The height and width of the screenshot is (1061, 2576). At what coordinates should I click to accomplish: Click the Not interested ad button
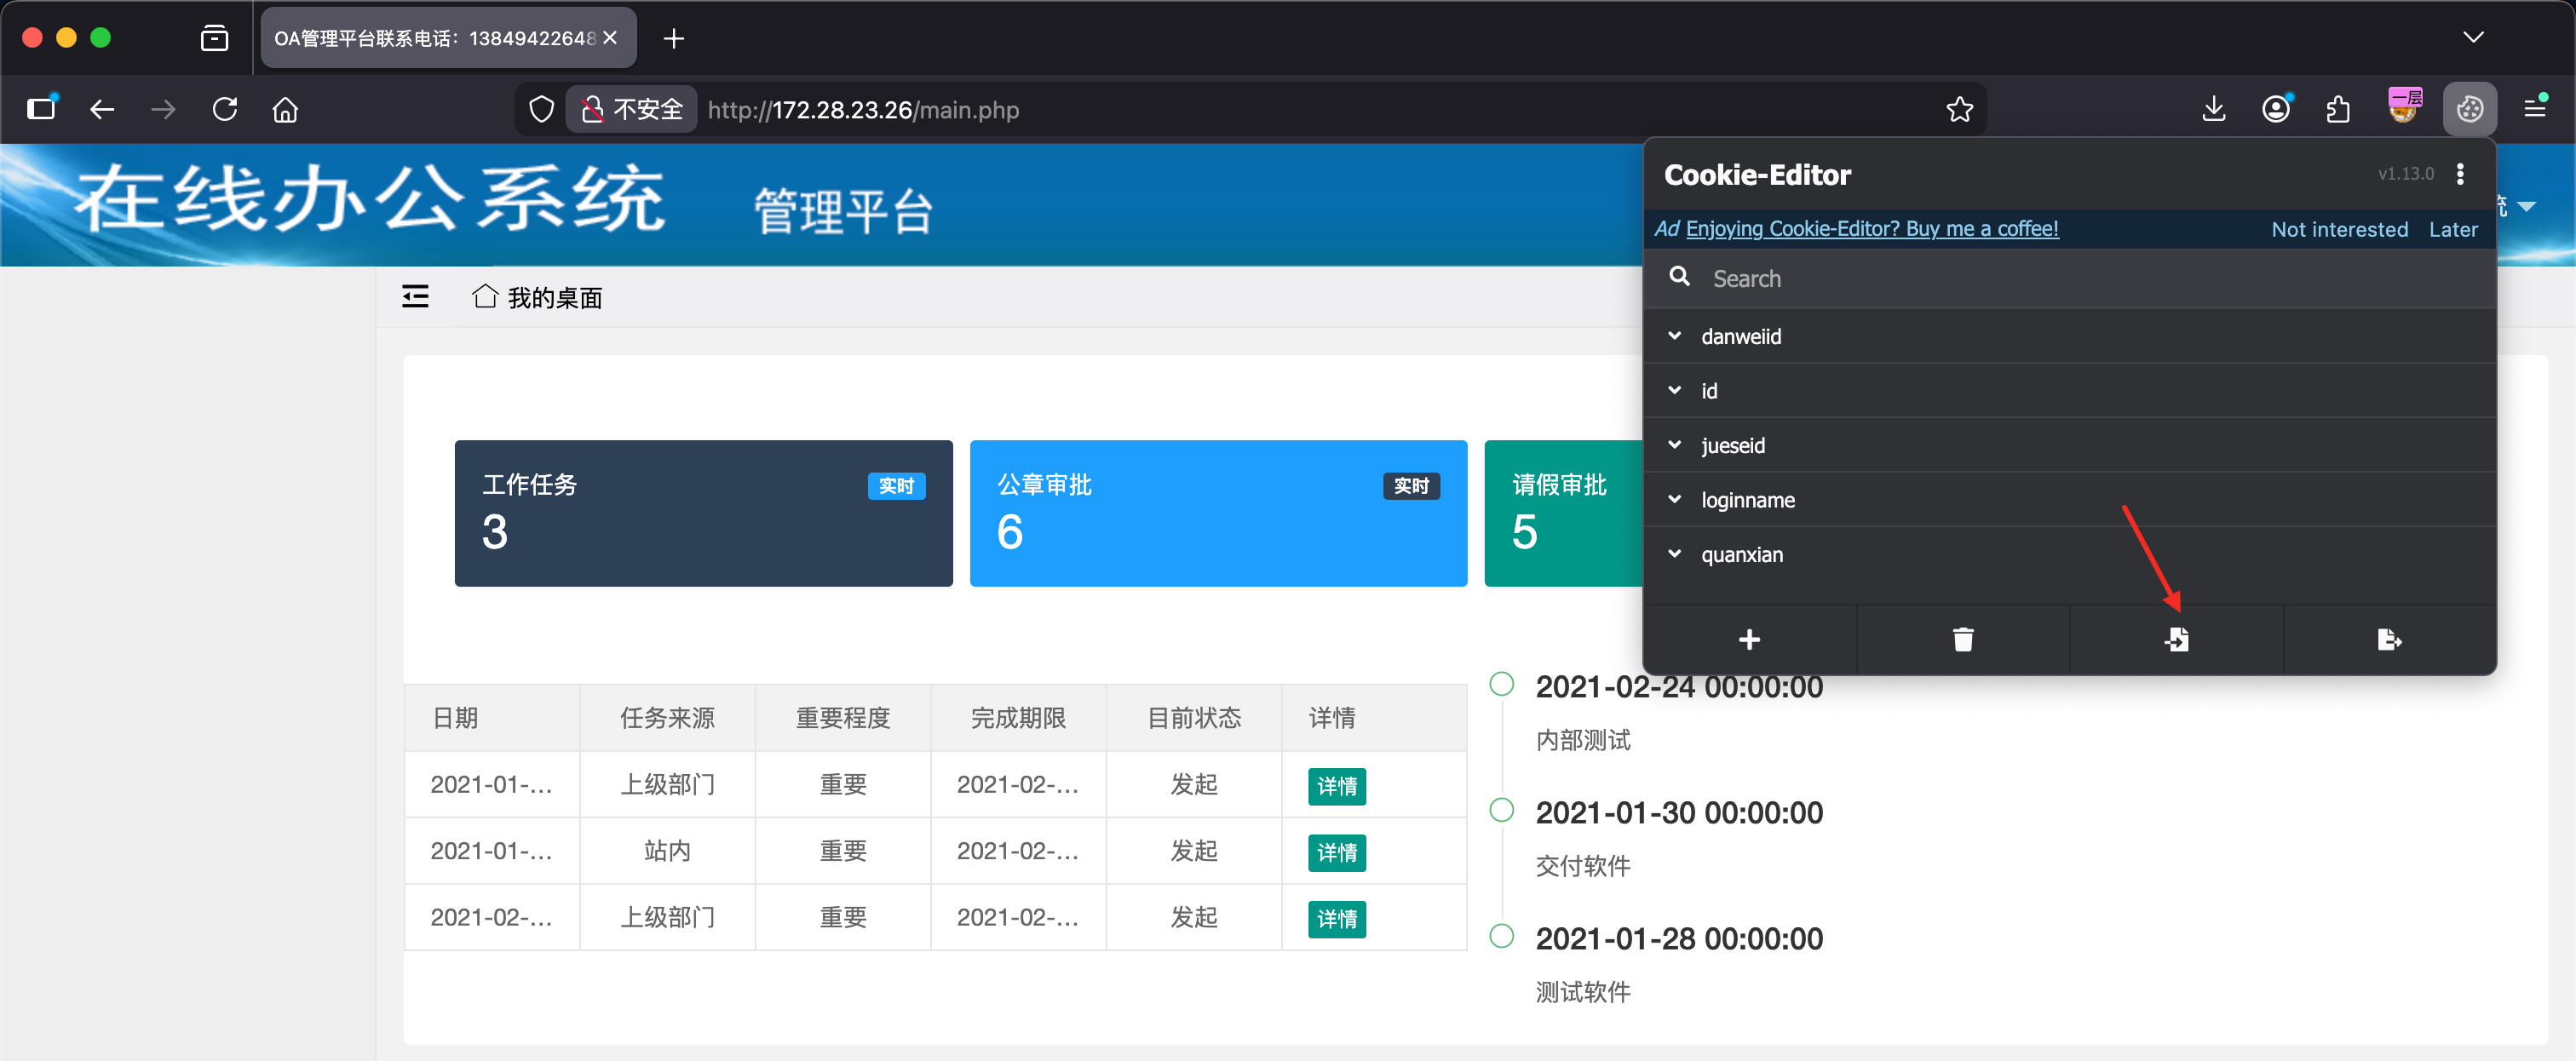click(x=2339, y=229)
